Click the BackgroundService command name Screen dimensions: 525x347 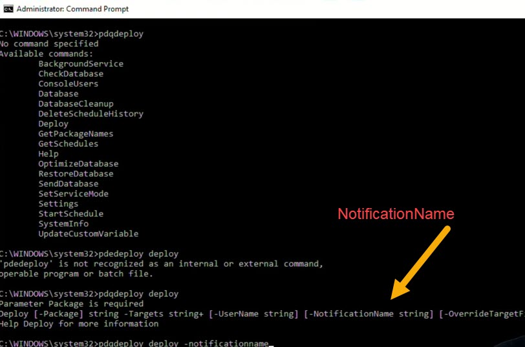point(81,64)
